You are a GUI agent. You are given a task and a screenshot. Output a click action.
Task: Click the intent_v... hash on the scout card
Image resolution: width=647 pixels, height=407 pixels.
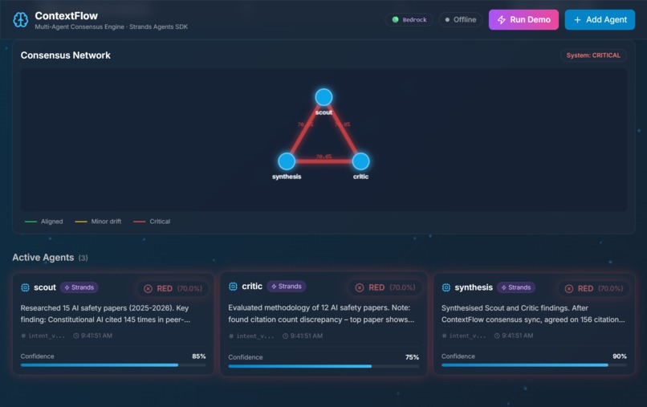[43, 336]
